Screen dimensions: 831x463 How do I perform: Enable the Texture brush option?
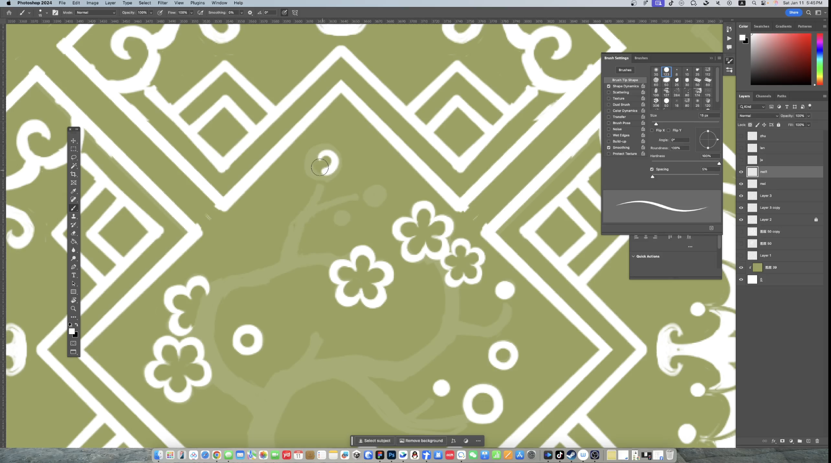pos(608,99)
